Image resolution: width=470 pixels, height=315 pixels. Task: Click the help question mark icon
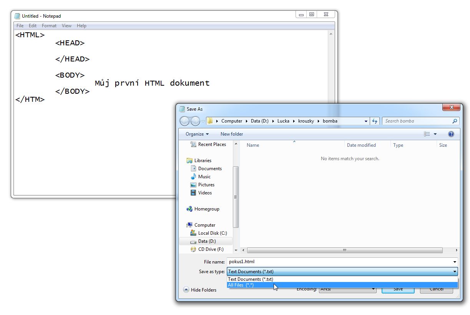point(451,134)
